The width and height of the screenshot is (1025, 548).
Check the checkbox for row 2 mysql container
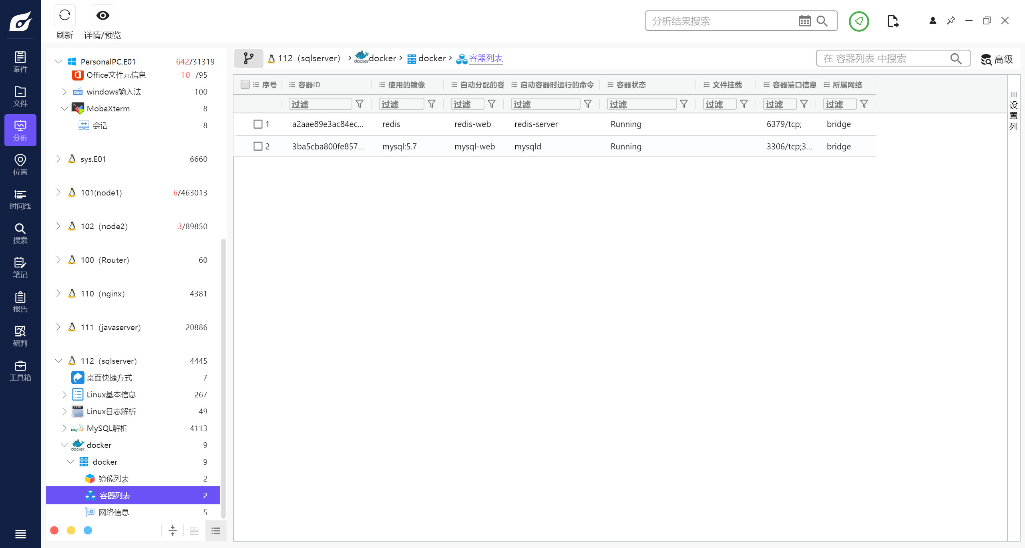(x=258, y=147)
